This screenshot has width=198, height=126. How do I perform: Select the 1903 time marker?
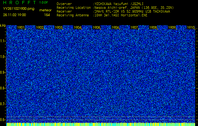pyautogui.click(x=59, y=28)
